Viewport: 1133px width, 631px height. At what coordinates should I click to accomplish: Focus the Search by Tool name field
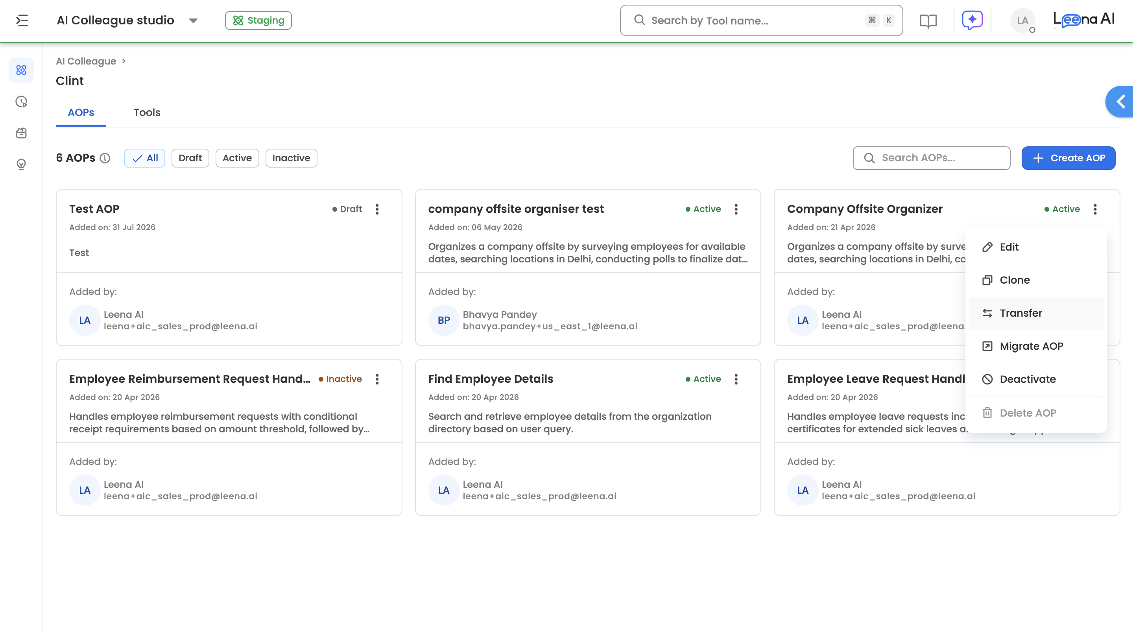click(x=761, y=20)
